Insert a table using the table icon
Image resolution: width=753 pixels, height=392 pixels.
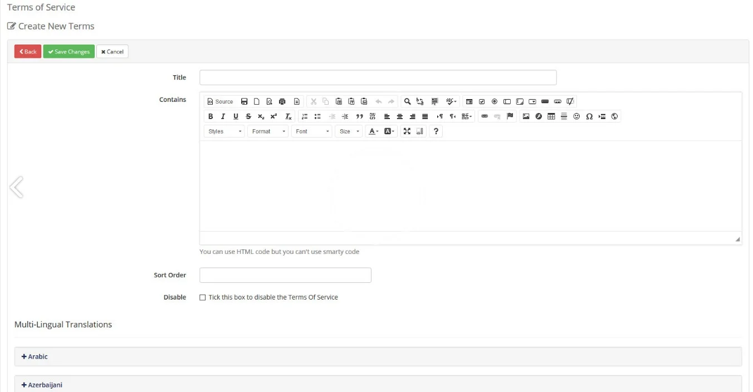551,116
